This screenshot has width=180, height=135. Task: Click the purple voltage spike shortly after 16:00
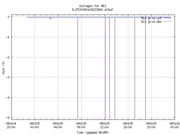[x=135, y=68]
